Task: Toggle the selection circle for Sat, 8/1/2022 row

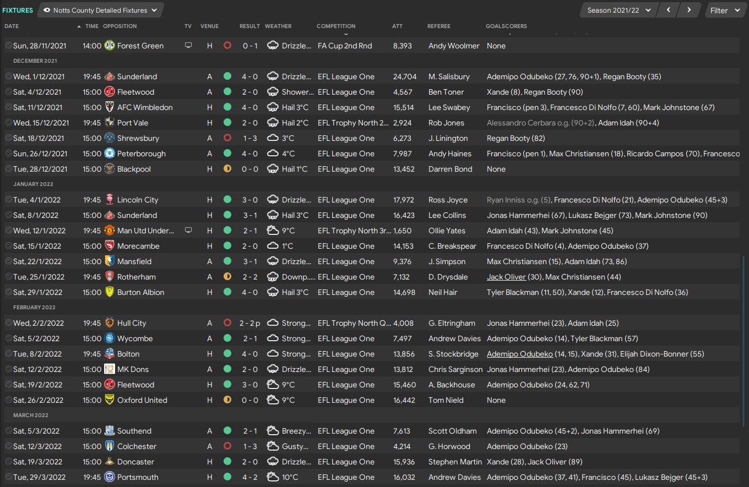Action: [x=8, y=215]
